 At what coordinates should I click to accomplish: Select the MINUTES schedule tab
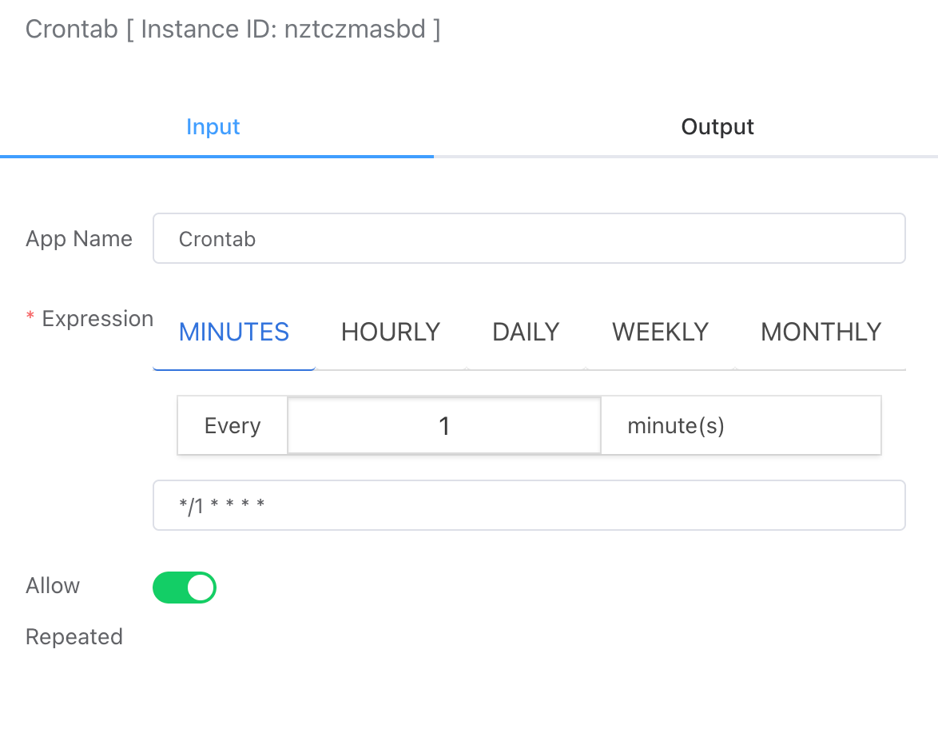(234, 332)
